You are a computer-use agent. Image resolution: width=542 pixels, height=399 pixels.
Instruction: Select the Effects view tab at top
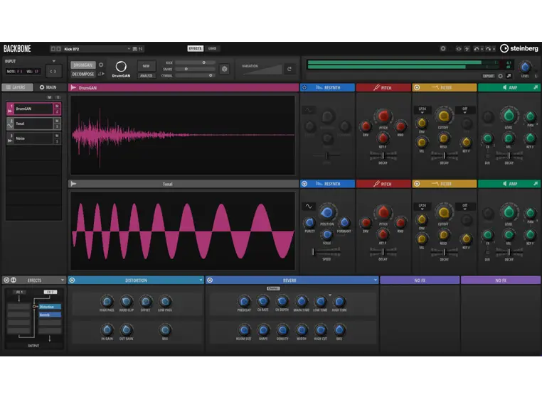[196, 48]
